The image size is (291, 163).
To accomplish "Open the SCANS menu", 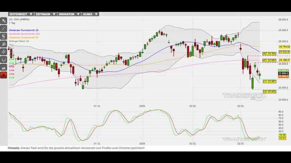I will [90, 14].
